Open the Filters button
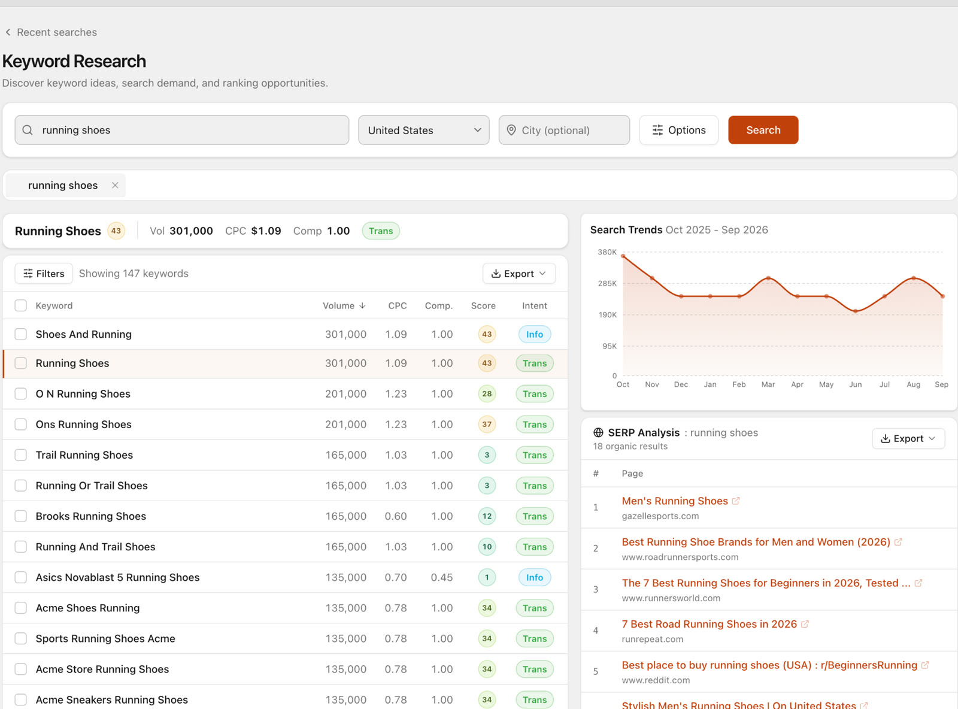958x709 pixels. pyautogui.click(x=44, y=274)
